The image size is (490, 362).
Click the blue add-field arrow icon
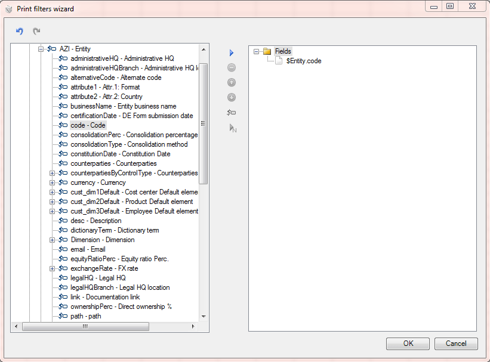tap(232, 53)
